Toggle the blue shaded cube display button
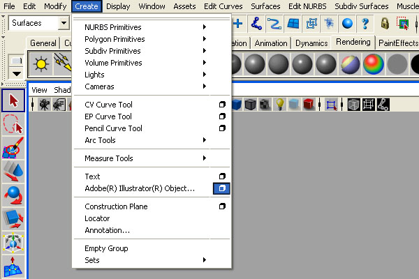 [x=237, y=105]
